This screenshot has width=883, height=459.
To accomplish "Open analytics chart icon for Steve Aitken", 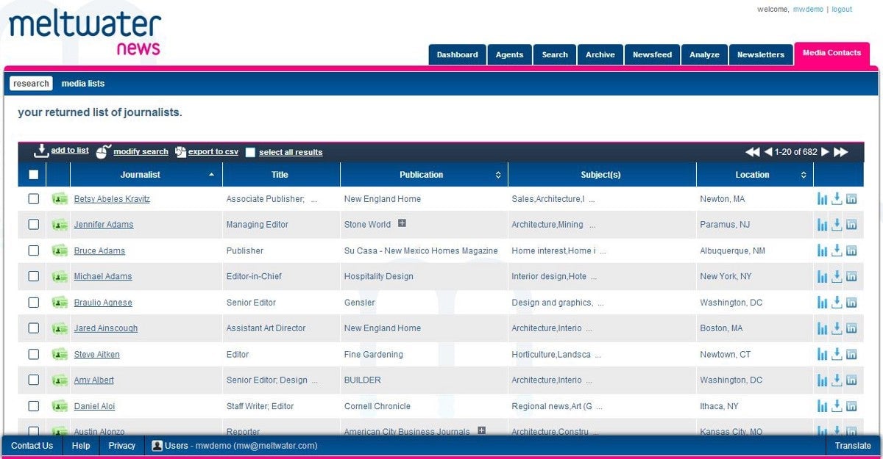I will coord(822,355).
